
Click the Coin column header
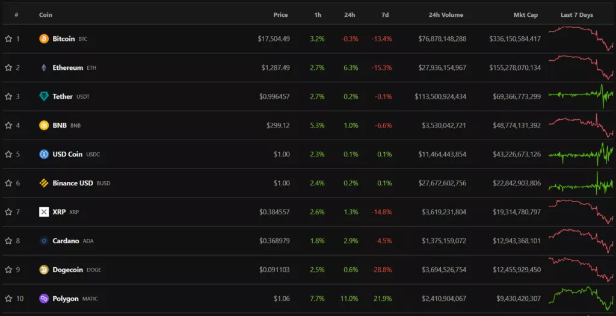46,15
